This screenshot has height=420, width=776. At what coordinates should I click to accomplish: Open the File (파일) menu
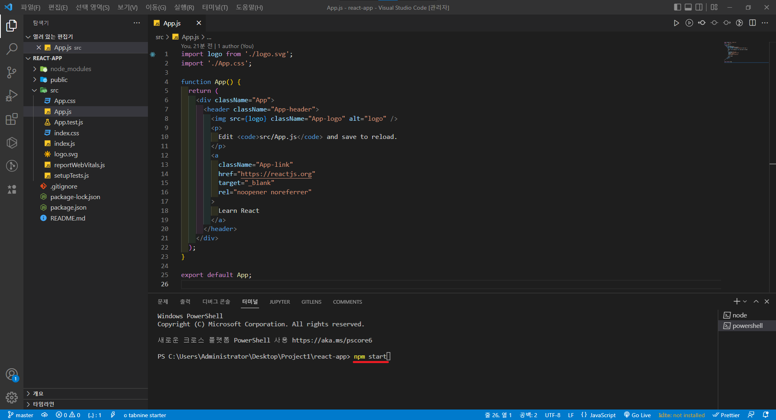(30, 7)
